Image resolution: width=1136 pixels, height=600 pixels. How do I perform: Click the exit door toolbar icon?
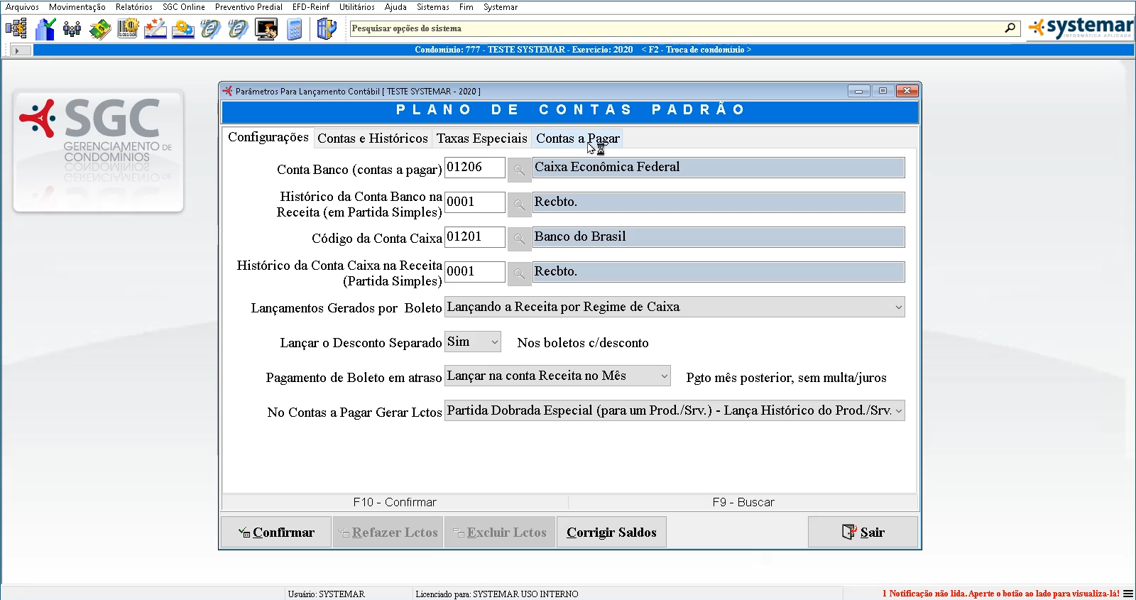click(x=326, y=29)
